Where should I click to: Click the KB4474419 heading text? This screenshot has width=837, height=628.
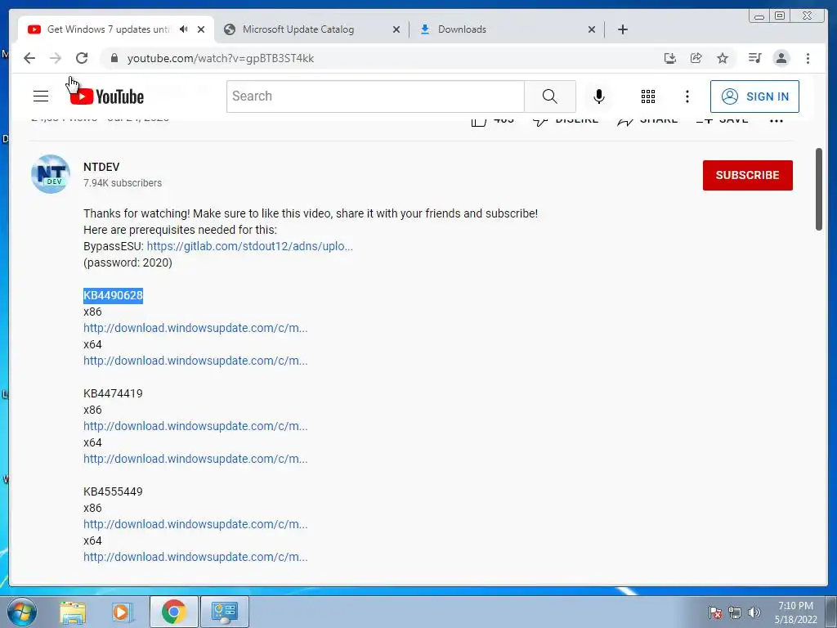coord(113,393)
